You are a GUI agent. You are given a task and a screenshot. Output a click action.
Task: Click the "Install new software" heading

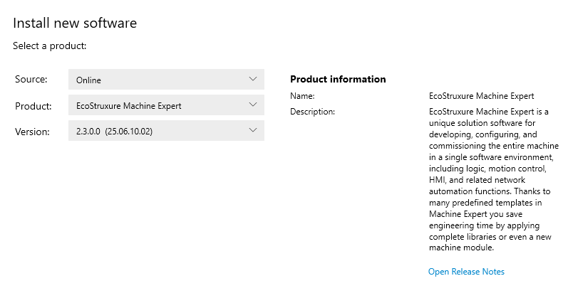click(x=75, y=23)
